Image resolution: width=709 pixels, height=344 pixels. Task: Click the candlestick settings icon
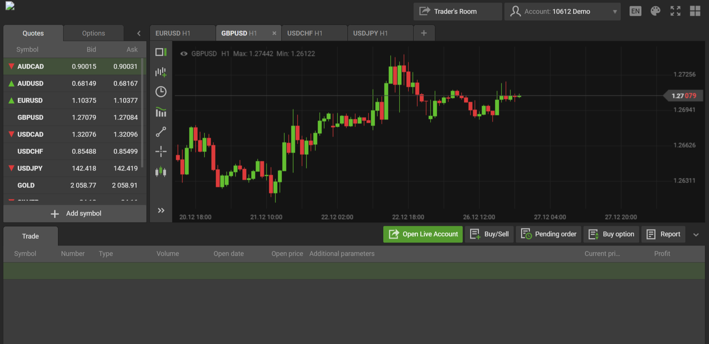[x=161, y=172]
